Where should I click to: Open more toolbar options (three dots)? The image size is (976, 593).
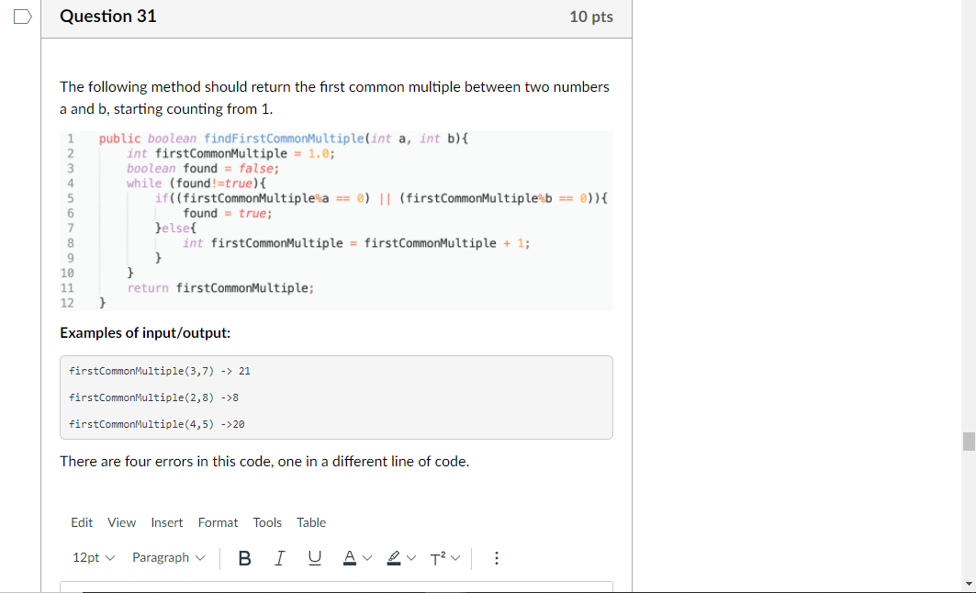point(496,558)
